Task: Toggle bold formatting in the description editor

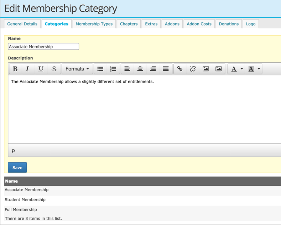Action: coord(15,69)
